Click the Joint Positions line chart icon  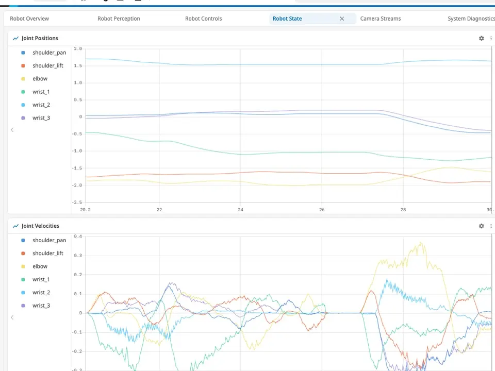tap(15, 38)
